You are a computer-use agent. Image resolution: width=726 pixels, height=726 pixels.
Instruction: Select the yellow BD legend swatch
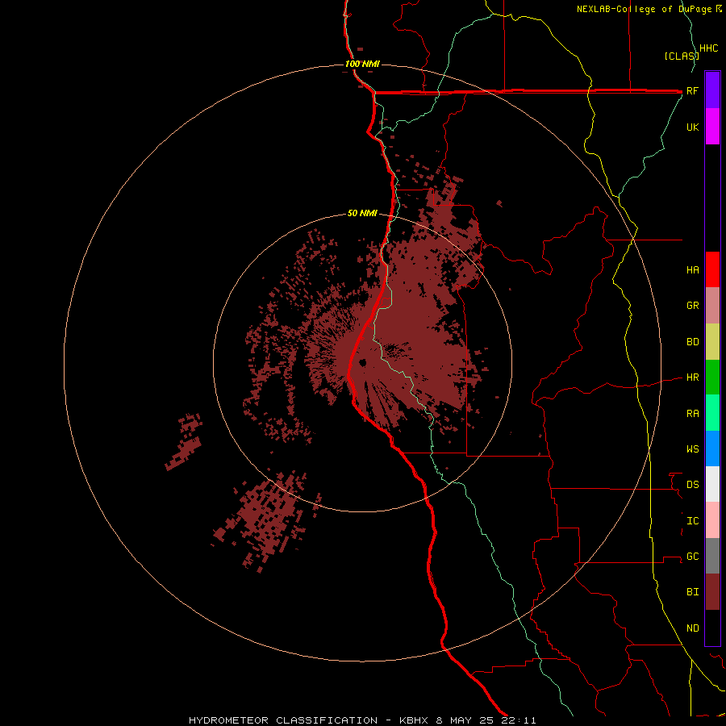712,342
